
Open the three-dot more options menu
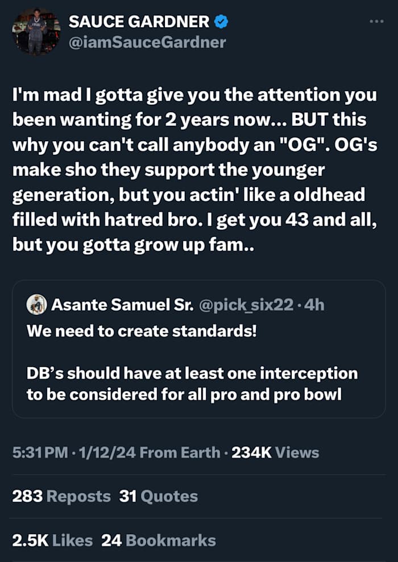click(x=376, y=22)
